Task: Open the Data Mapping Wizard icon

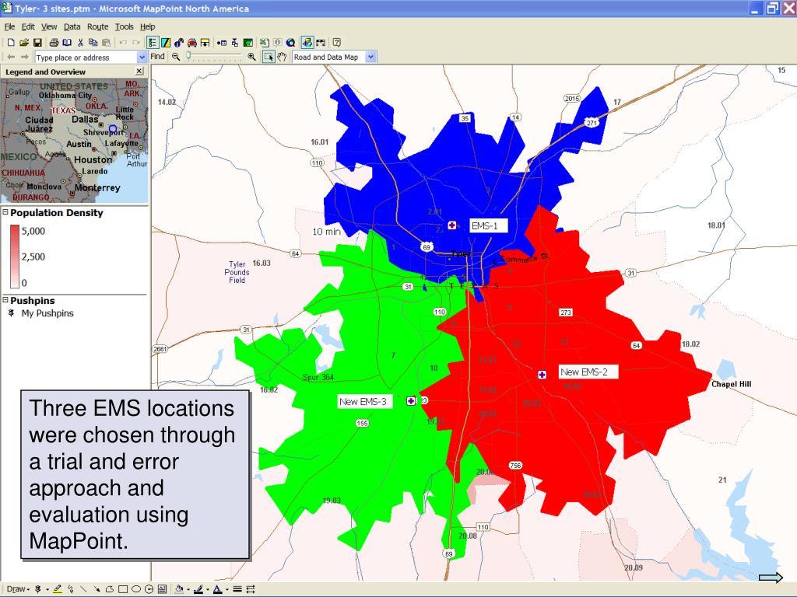Action: point(248,43)
